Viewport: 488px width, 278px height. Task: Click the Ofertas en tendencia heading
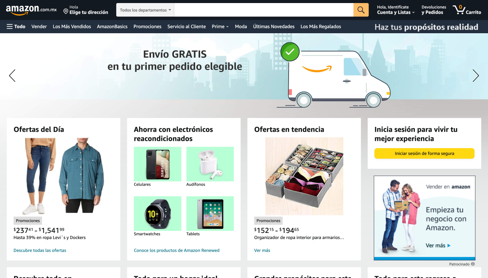289,129
